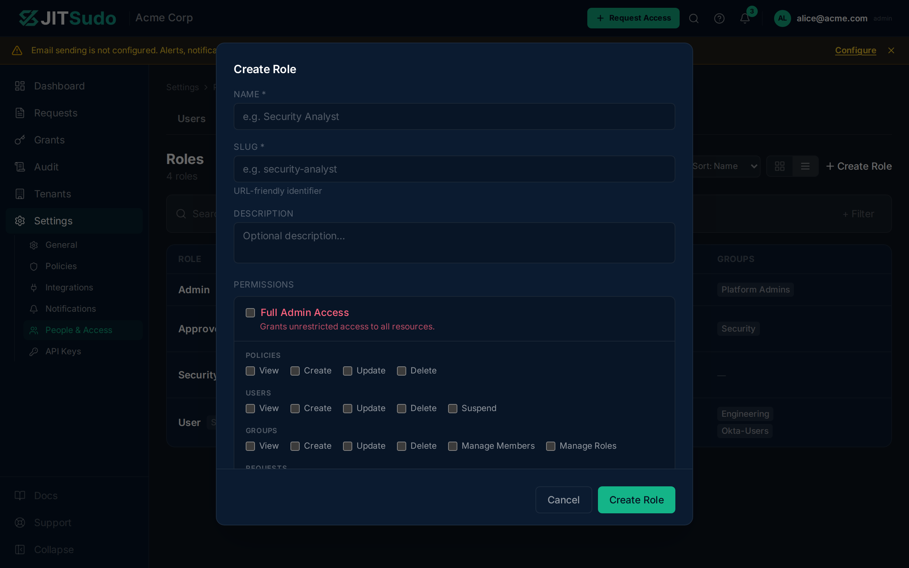The image size is (909, 568).
Task: Go to Requests in the sidebar
Action: [74, 113]
